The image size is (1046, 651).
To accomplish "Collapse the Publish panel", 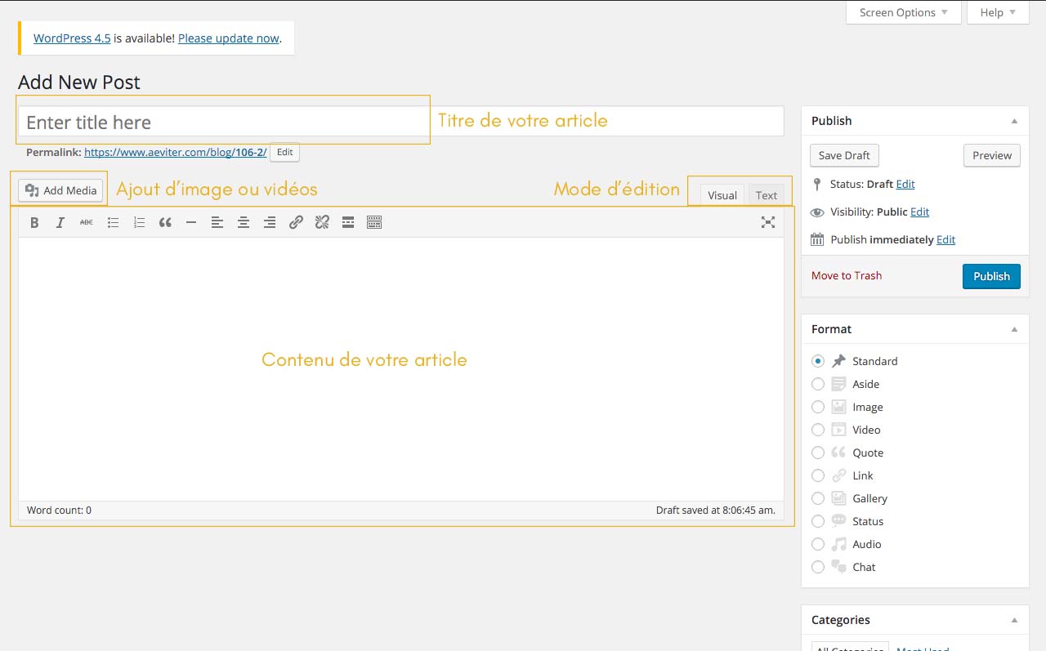I will [1014, 121].
